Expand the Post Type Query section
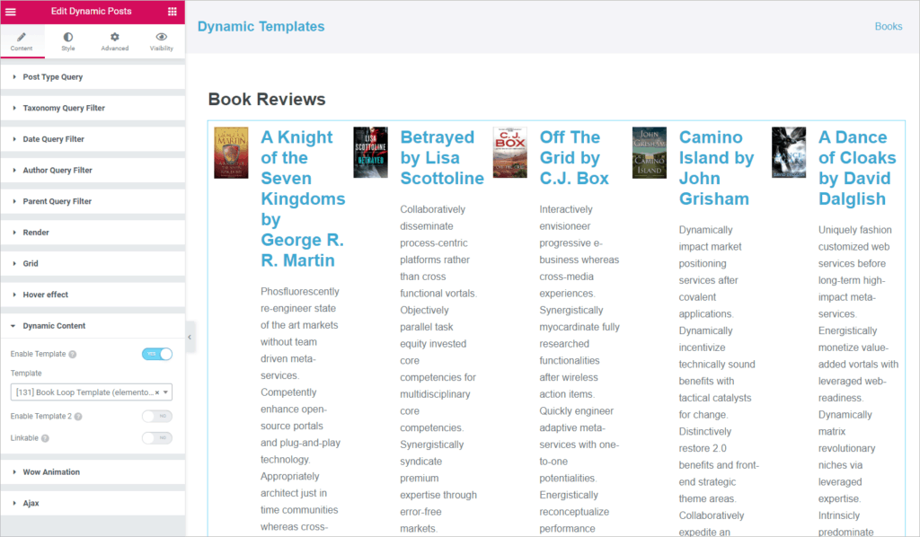920x537 pixels. tap(52, 77)
